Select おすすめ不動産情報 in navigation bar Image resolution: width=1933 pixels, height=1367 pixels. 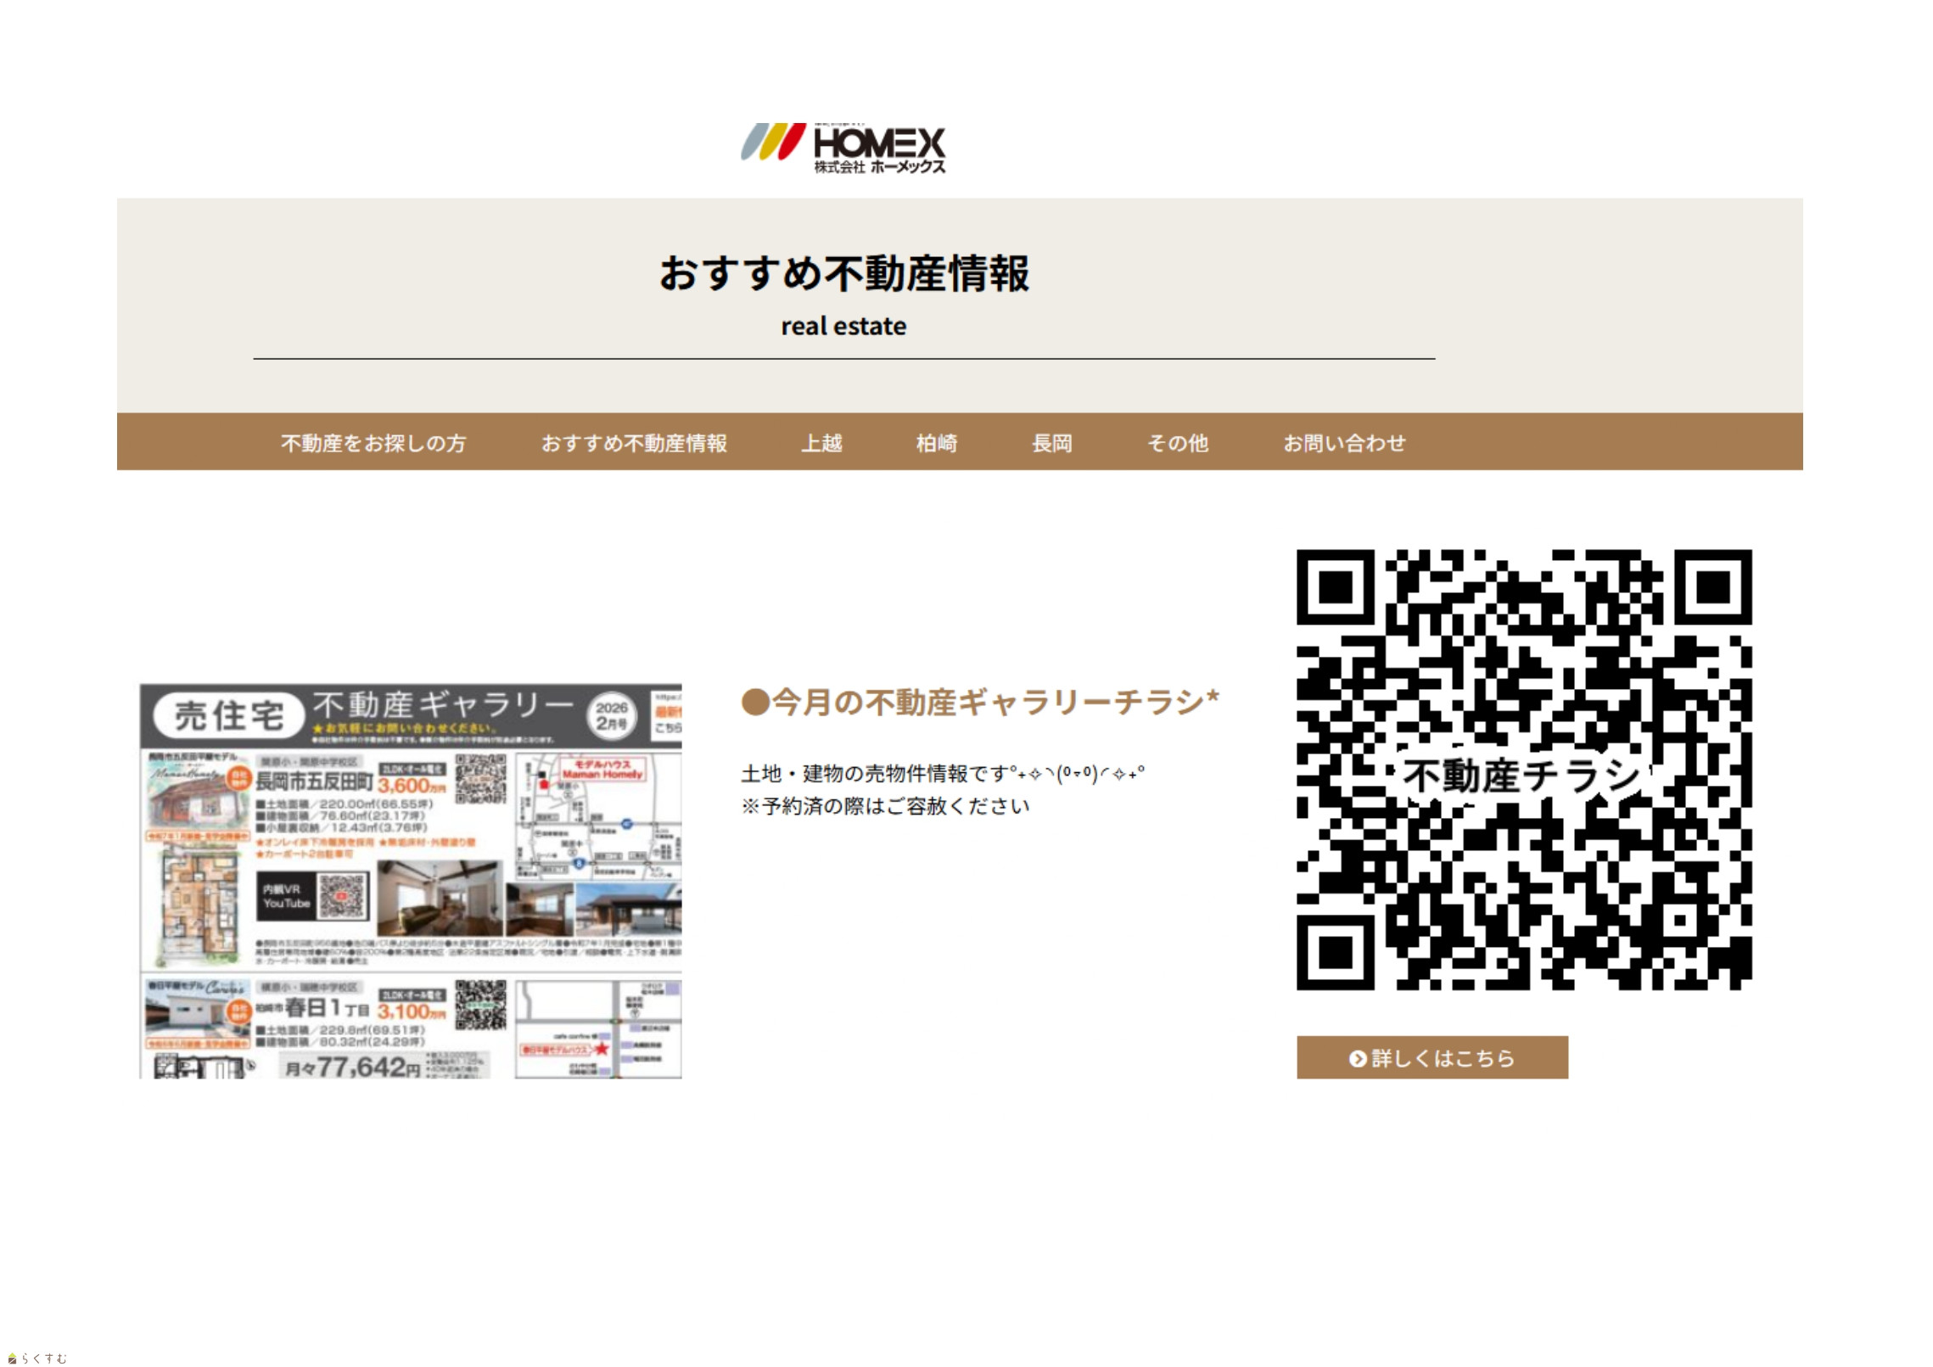[x=634, y=443]
